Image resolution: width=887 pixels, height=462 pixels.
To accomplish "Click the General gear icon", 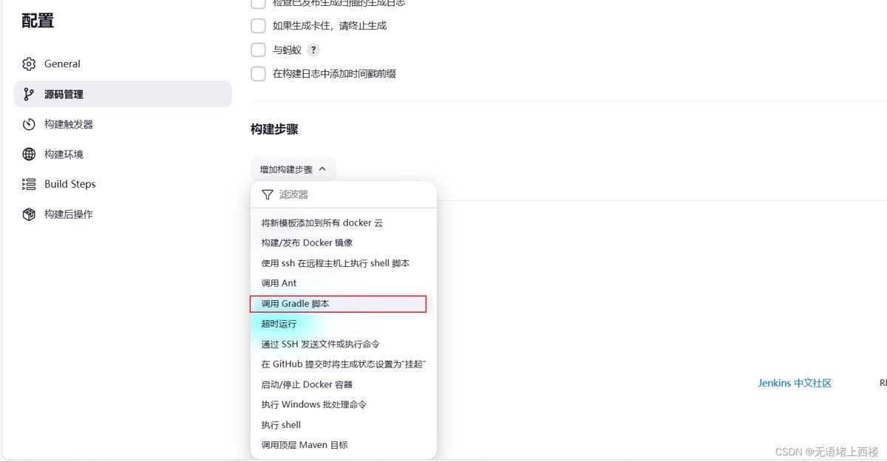I will (x=29, y=64).
